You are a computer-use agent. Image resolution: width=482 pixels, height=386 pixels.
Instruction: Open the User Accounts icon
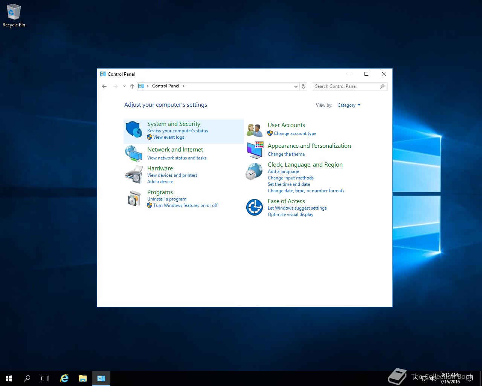pos(255,130)
